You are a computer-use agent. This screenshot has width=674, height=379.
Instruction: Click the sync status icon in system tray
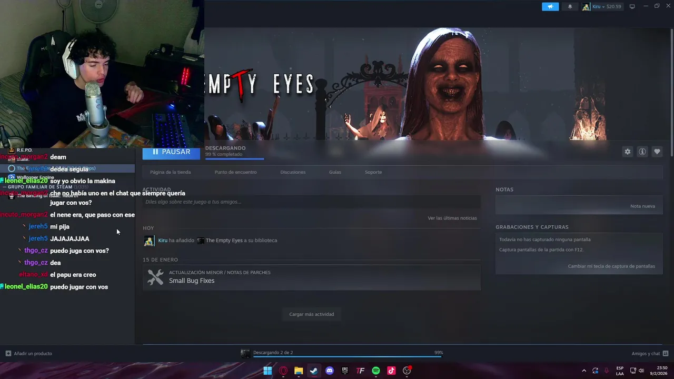[x=596, y=371]
